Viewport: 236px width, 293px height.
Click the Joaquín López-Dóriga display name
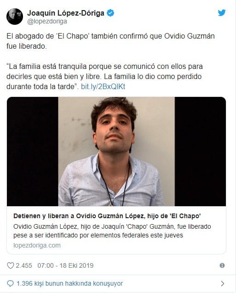66,13
